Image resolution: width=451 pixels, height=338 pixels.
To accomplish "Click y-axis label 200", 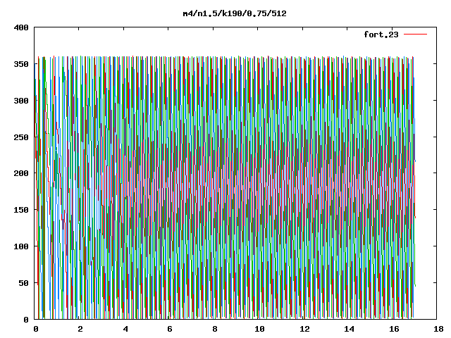I will click(x=21, y=173).
